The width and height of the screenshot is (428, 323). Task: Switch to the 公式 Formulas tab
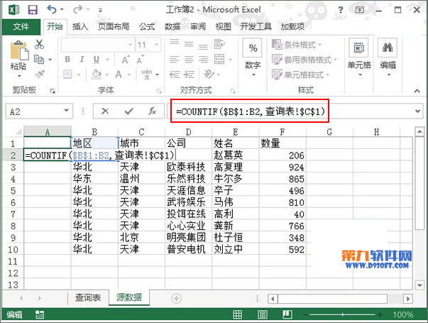[x=147, y=26]
